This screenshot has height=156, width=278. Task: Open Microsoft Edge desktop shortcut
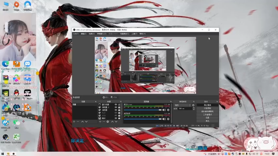click(6, 65)
